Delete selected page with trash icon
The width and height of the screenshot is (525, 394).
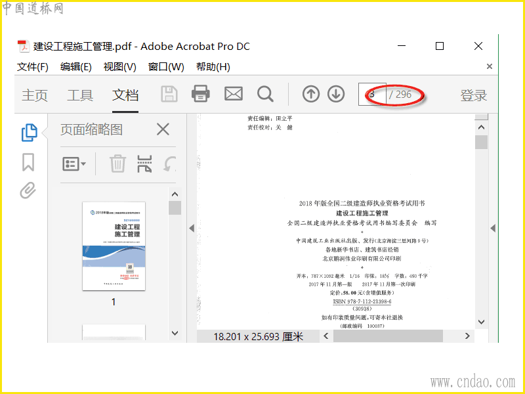(117, 164)
